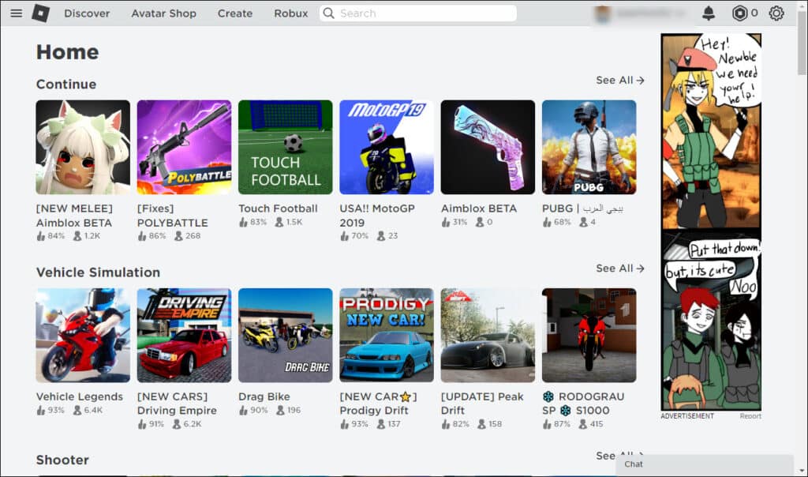Viewport: 808px width, 477px height.
Task: Open the Chat panel
Action: point(705,464)
